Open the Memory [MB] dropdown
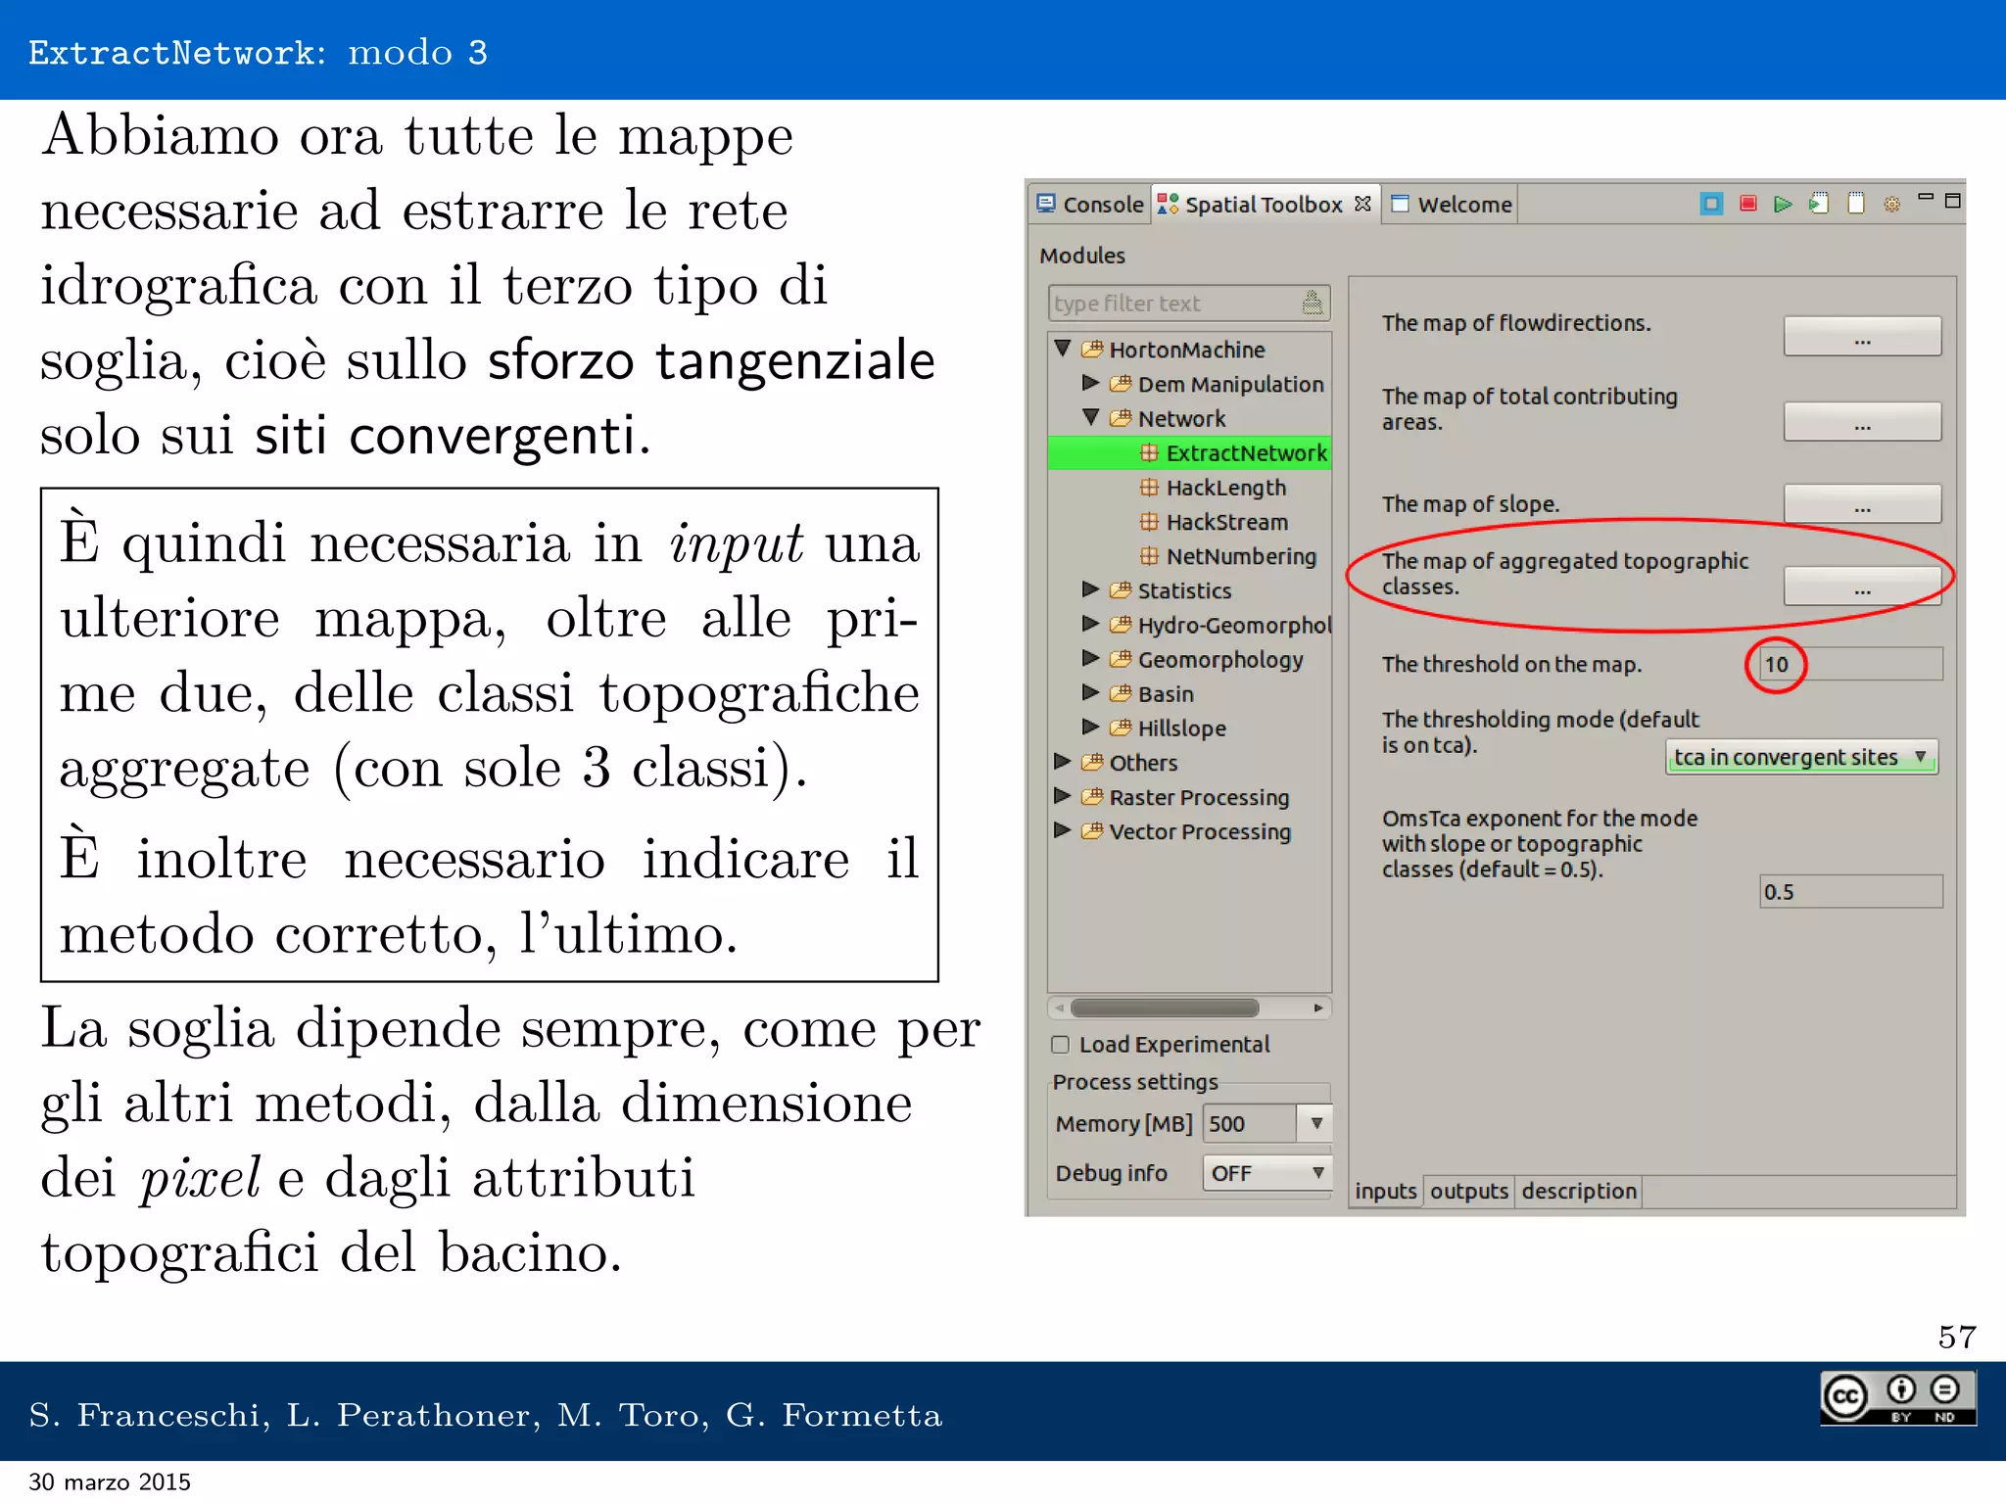 point(1316,1123)
